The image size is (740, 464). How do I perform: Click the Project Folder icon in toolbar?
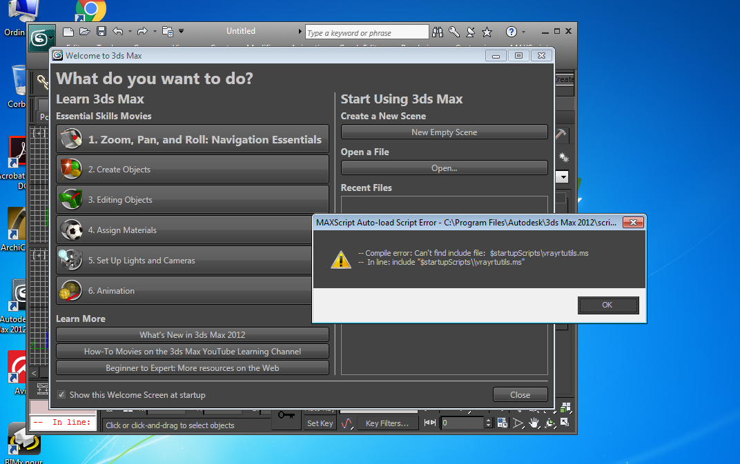168,32
